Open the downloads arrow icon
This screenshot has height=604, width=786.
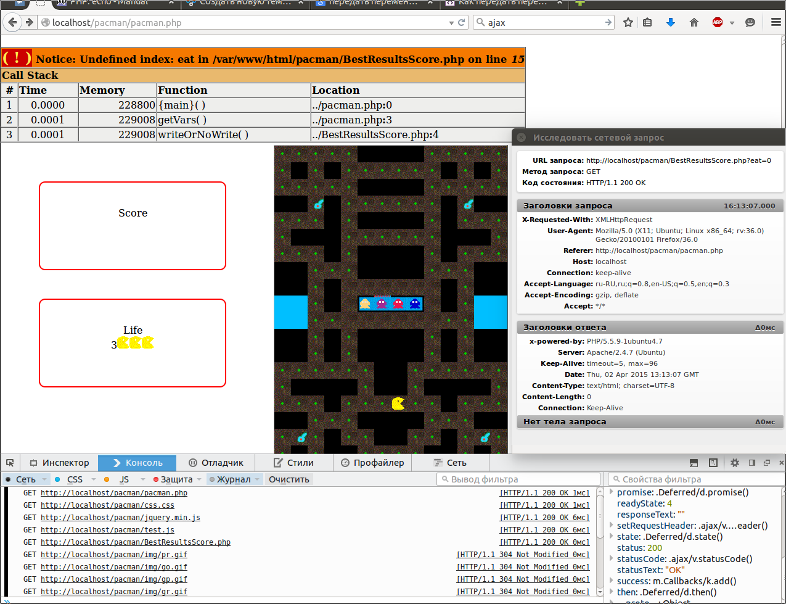click(671, 22)
